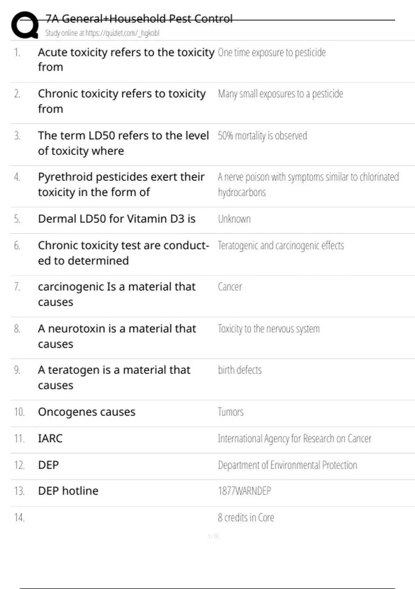Click the Quizlet Q logo icon
Screen dimensions: 415x589
(25, 25)
